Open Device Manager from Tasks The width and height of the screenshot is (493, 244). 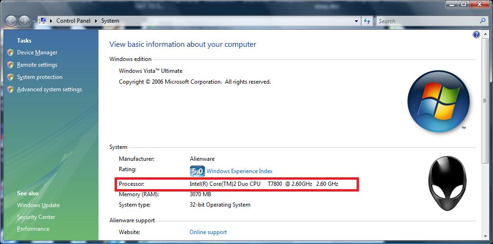pos(37,52)
